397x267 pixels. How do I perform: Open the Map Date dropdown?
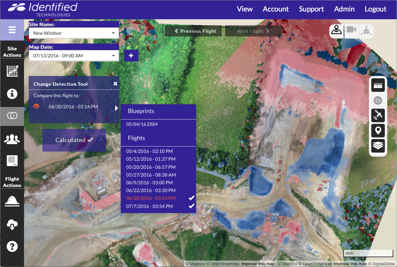coord(74,56)
